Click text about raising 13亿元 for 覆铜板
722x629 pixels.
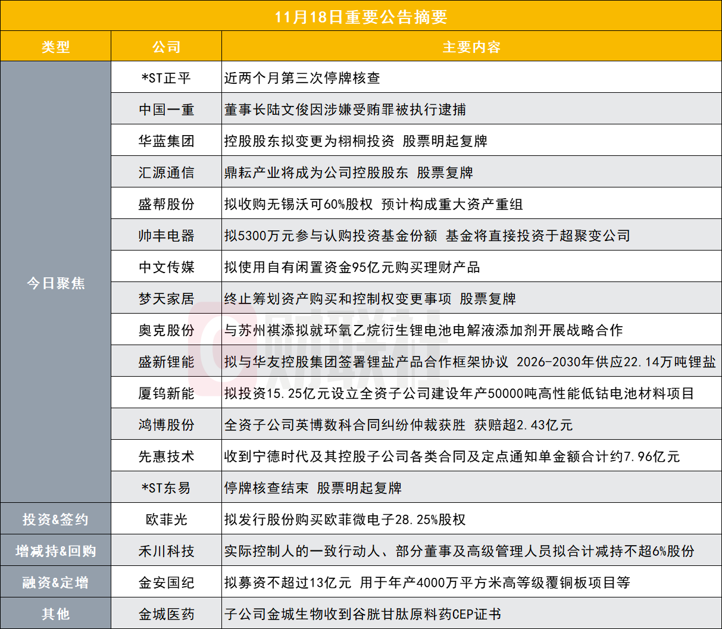[427, 583]
